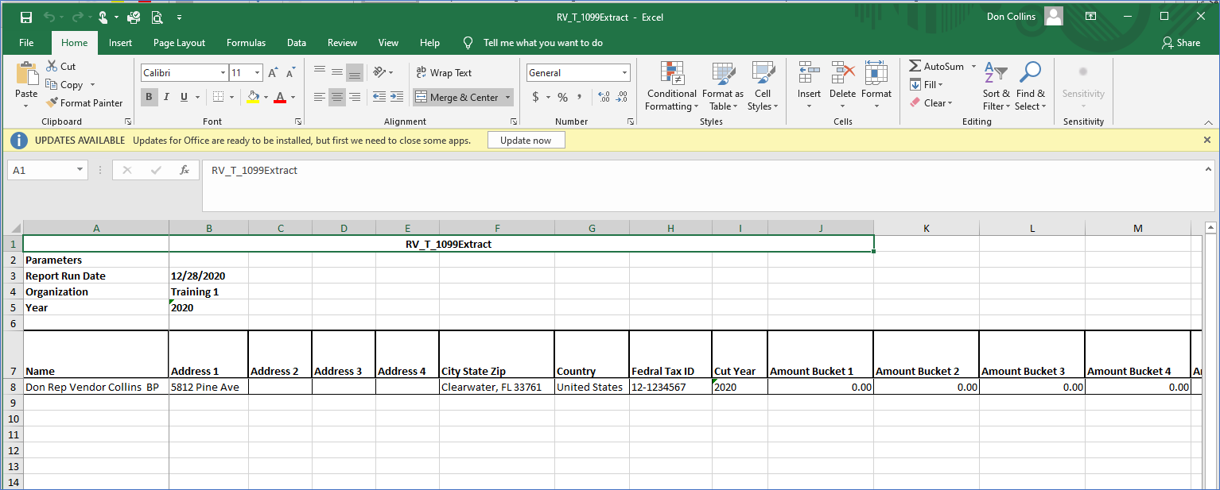Open Conditional Formatting in Styles group
The image size is (1220, 490).
coord(672,87)
